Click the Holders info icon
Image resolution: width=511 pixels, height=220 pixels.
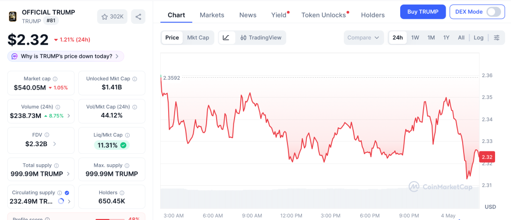coord(122,193)
